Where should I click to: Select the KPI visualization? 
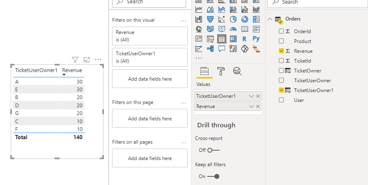[199, 39]
